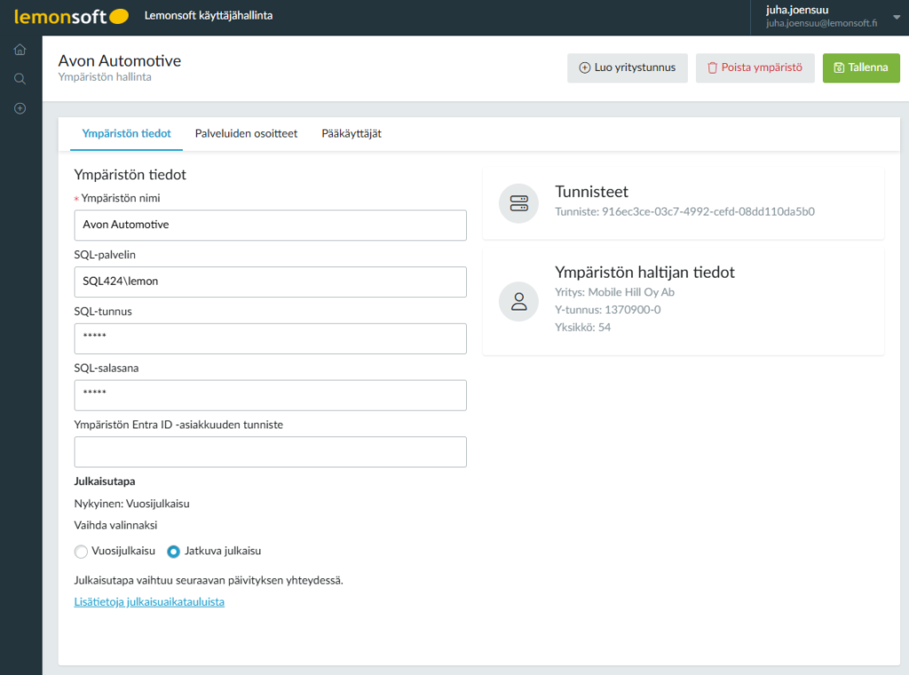Click Poista ympäristö button
Image resolution: width=909 pixels, height=675 pixels.
[x=755, y=67]
